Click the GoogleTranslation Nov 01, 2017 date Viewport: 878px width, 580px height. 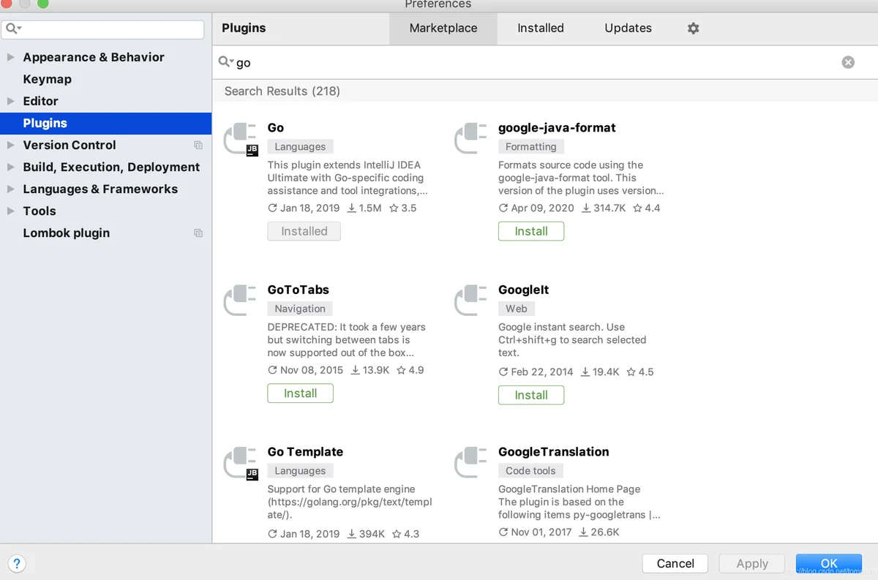pos(535,532)
